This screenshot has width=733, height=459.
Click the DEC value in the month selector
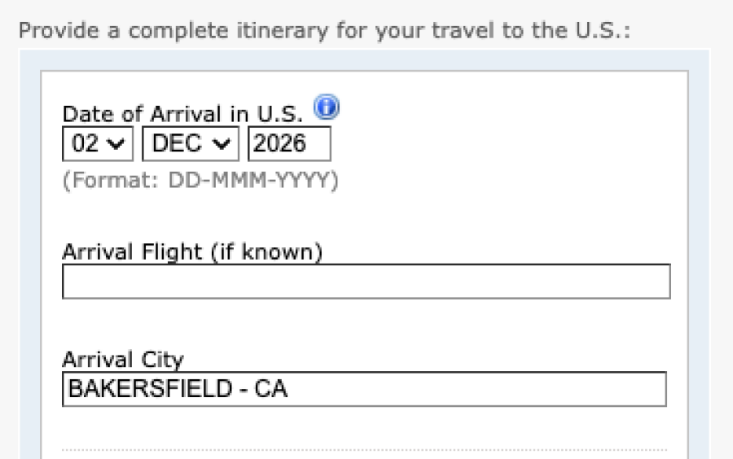[178, 144]
